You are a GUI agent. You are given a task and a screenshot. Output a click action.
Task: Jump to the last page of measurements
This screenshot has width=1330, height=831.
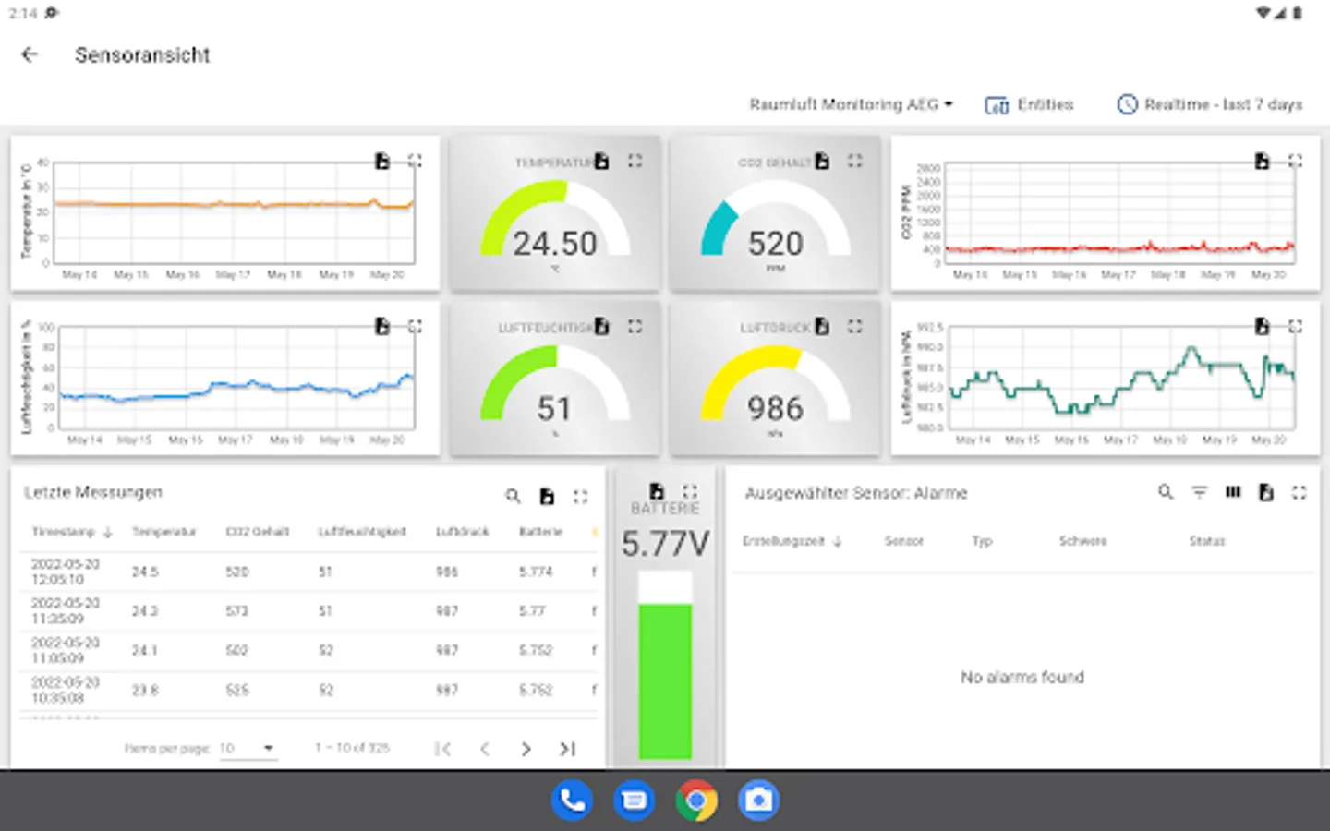pos(568,749)
